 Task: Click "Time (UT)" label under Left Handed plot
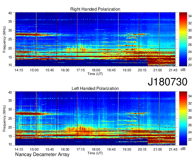tap(95, 153)
